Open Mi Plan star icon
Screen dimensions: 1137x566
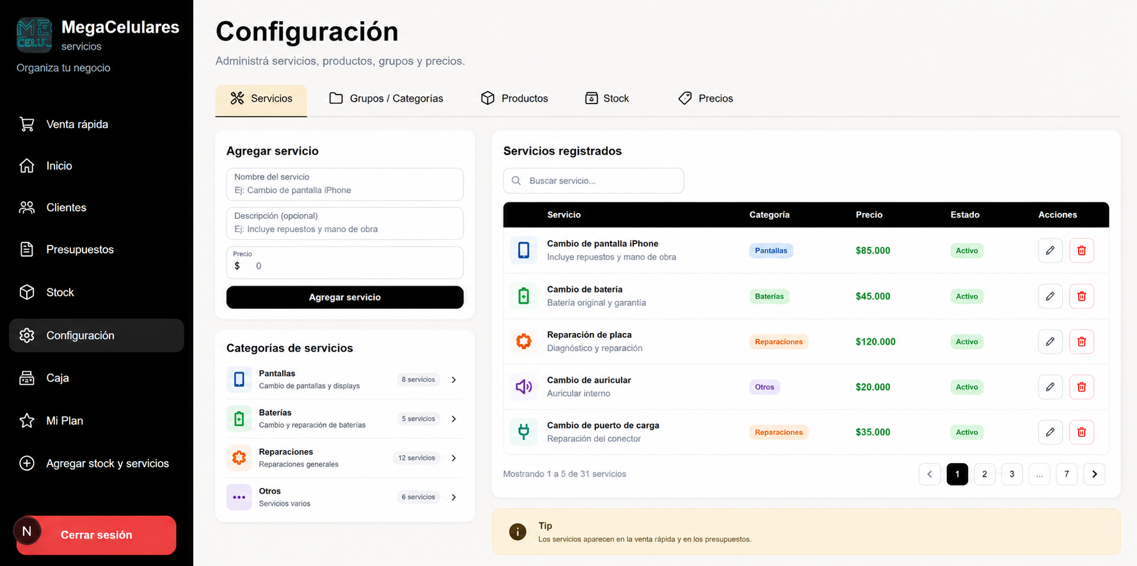tap(27, 421)
